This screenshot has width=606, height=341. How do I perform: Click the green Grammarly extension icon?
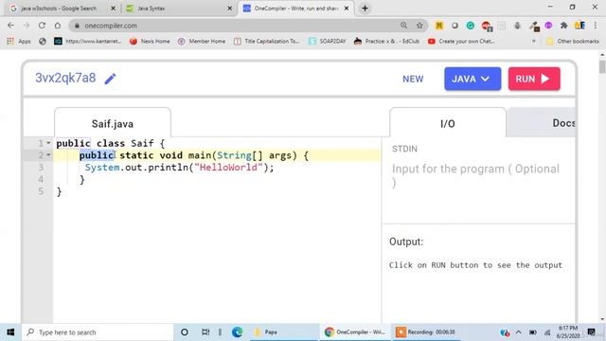(471, 26)
